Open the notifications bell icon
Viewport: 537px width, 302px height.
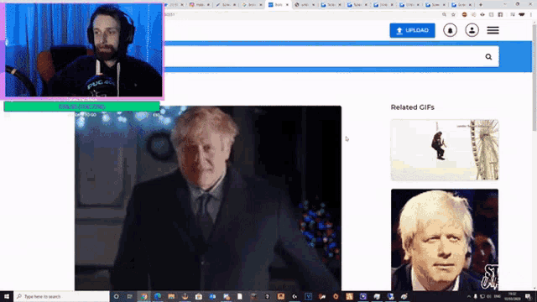[x=450, y=30]
